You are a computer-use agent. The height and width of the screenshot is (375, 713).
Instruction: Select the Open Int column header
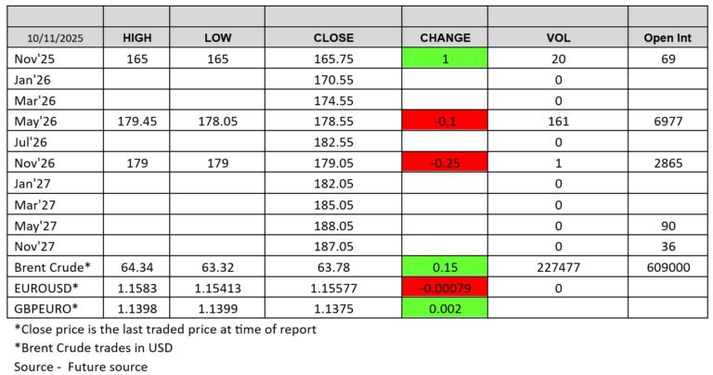point(664,38)
